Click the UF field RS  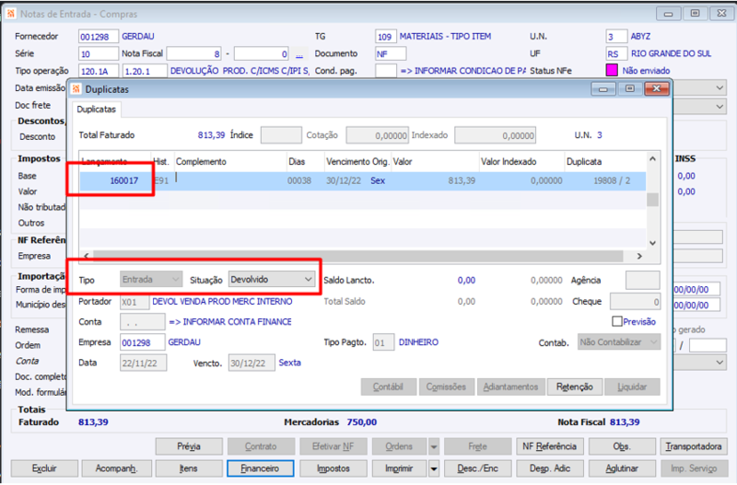(x=616, y=54)
